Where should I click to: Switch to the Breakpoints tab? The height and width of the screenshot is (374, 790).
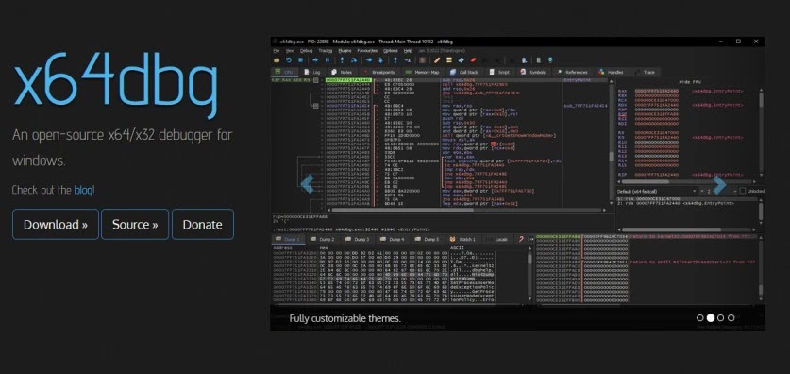pyautogui.click(x=379, y=73)
